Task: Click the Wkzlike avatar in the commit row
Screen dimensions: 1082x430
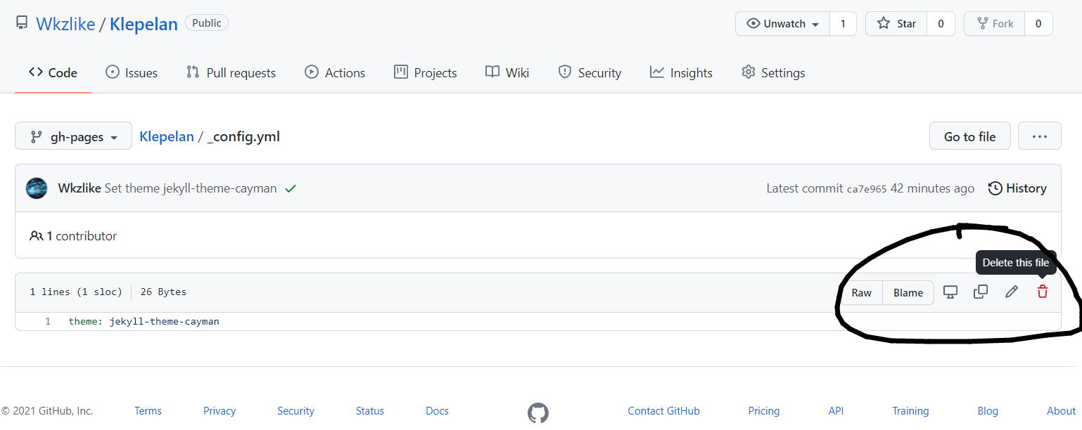Action: tap(37, 188)
